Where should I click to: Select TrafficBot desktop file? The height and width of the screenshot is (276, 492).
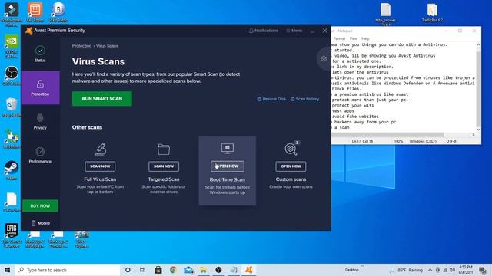click(x=432, y=12)
